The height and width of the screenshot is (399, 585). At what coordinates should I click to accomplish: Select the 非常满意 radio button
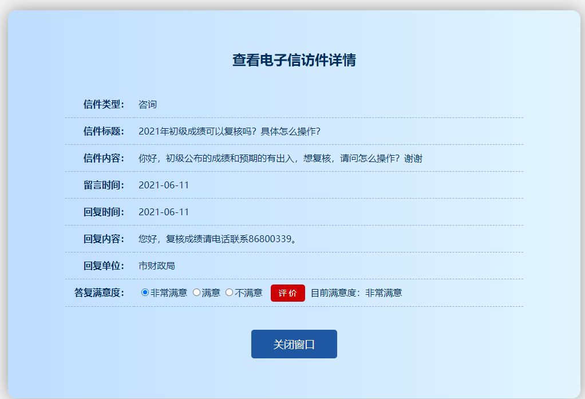[145, 293]
